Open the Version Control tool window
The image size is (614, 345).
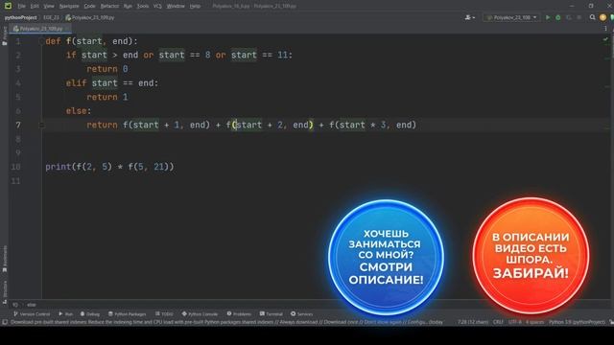32,314
